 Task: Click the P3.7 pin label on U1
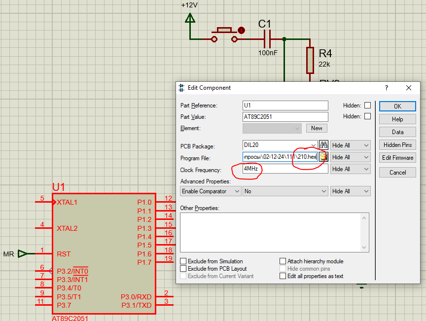tap(64, 305)
